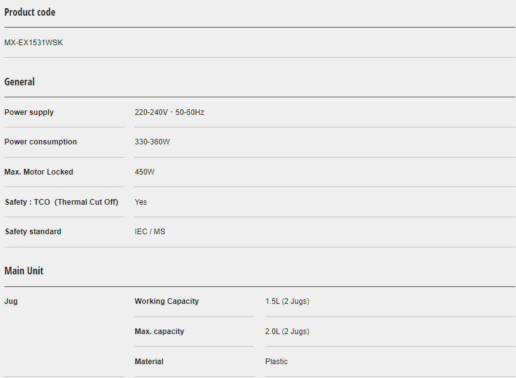The height and width of the screenshot is (378, 516).
Task: Select the 1.5L (2 Jugs) value
Action: point(287,301)
